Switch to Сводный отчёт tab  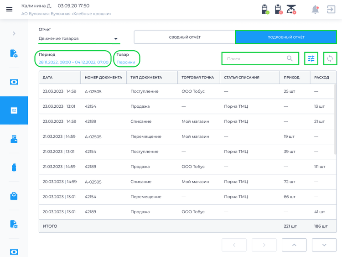click(185, 37)
